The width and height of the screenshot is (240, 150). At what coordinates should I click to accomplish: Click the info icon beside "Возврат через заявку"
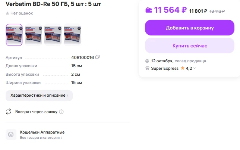tap(61, 112)
